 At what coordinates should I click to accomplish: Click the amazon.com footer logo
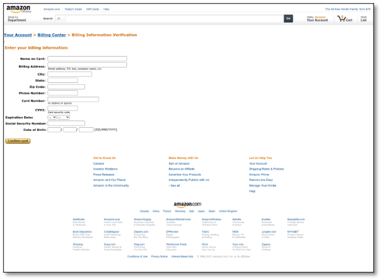click(x=187, y=204)
